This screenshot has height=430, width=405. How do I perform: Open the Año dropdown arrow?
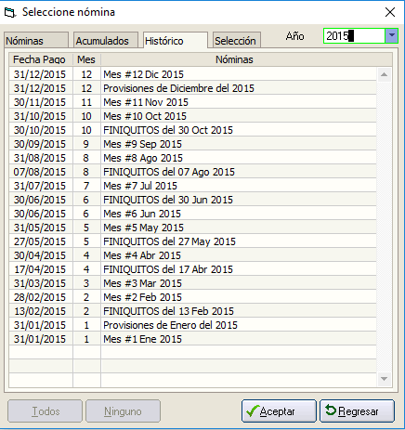[391, 36]
